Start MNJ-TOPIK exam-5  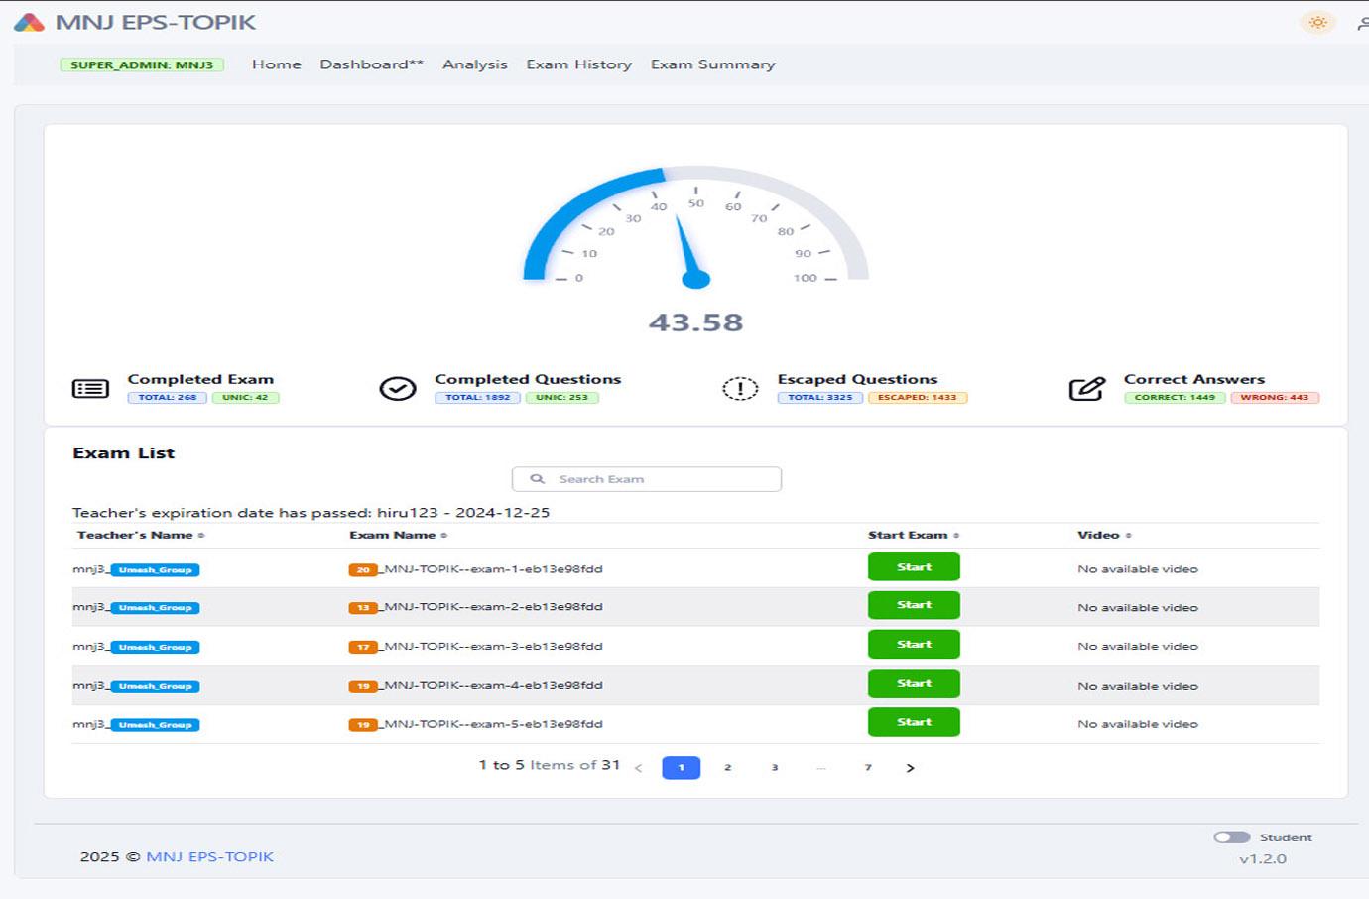(914, 722)
